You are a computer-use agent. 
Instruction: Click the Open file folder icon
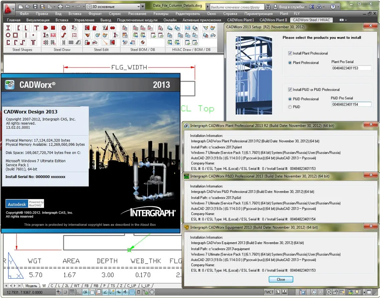pyautogui.click(x=28, y=7)
